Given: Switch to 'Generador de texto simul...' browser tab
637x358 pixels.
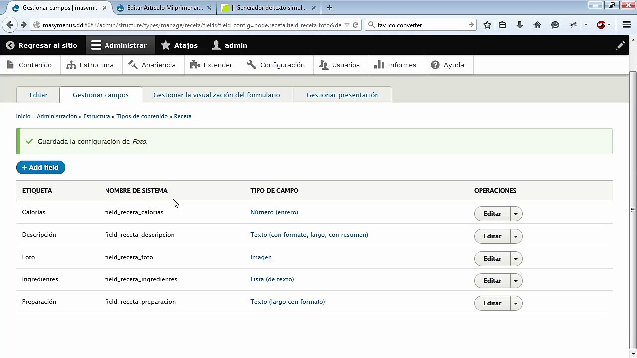Looking at the screenshot, I should (x=269, y=8).
